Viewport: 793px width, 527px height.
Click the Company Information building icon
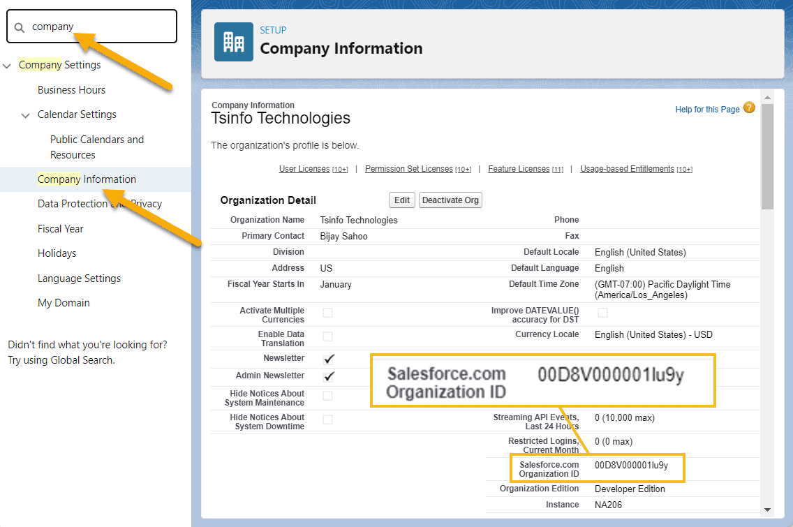tap(234, 41)
